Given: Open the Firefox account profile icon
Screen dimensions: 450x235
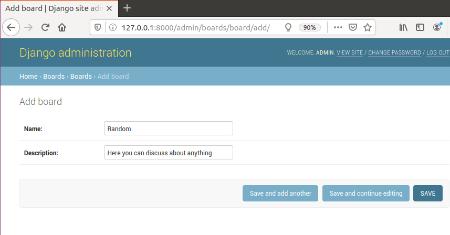Looking at the screenshot, I should point(437,27).
